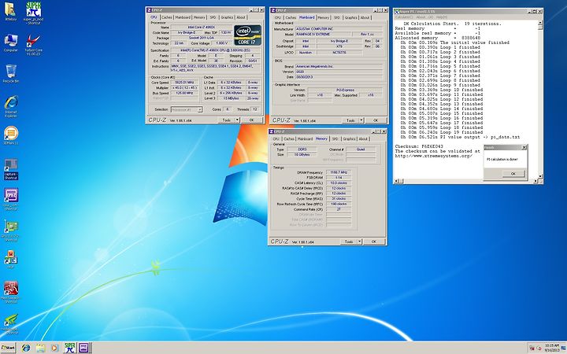Click Super PI vertical scrollbar up arrow
Screen dimensions: 567x354
point(540,22)
